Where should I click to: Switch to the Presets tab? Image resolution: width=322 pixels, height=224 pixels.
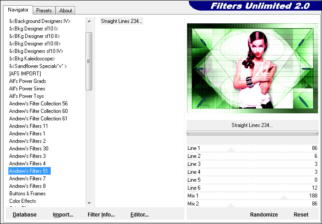(x=44, y=11)
